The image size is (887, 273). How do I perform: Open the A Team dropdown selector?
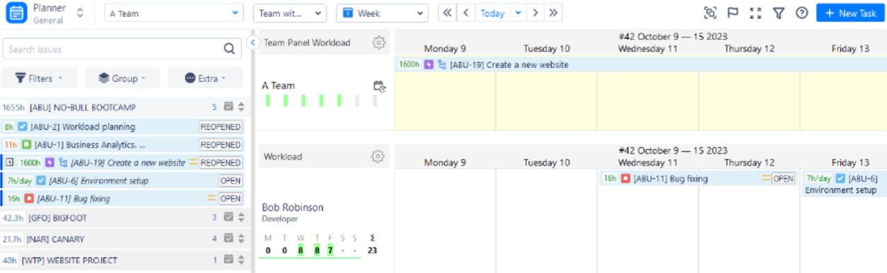tap(174, 13)
